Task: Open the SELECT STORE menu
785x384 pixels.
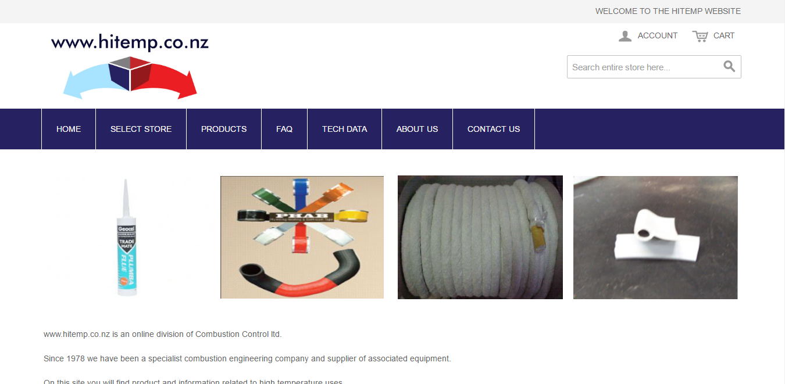Action: click(141, 129)
